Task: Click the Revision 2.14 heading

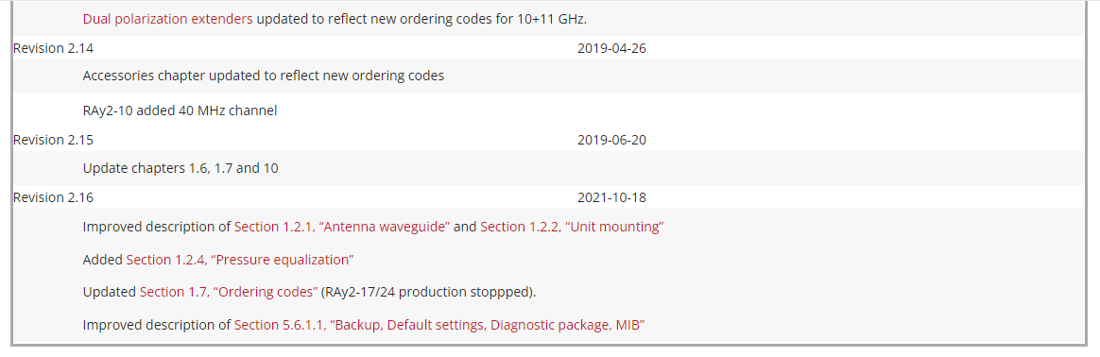Action: click(x=53, y=48)
